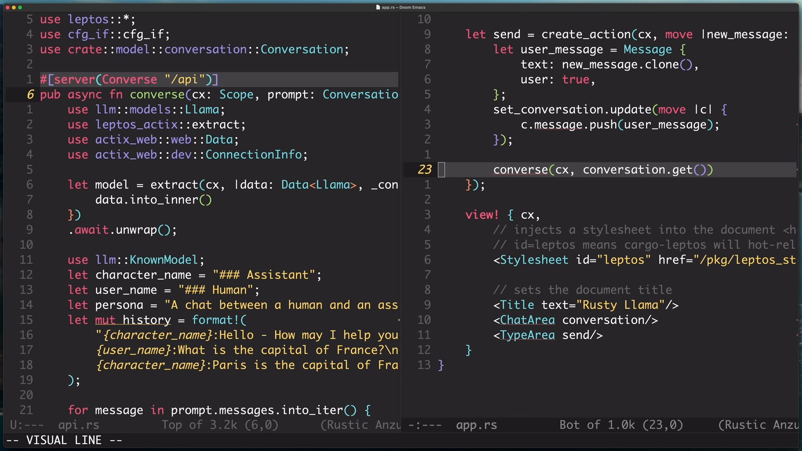Click the TypeArea component tag
This screenshot has width=802, height=451.
527,335
